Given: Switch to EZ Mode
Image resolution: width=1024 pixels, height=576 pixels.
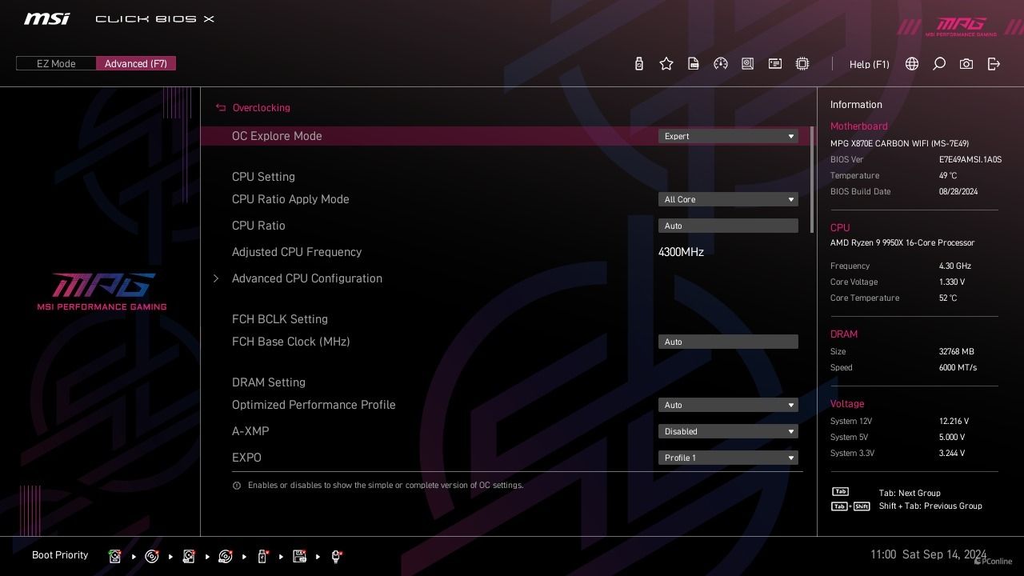Looking at the screenshot, I should (56, 64).
